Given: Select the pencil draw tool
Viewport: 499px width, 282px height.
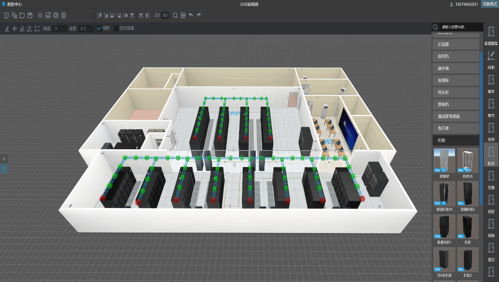Looking at the screenshot, I should pyautogui.click(x=7, y=28).
